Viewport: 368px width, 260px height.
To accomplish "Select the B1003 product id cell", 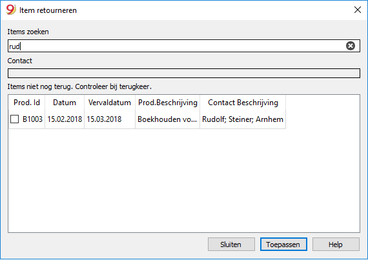I will [x=32, y=119].
